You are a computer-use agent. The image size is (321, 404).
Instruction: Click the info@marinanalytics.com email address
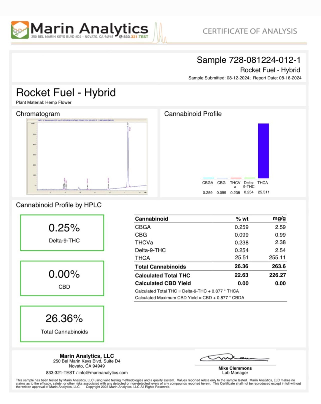coord(103,373)
